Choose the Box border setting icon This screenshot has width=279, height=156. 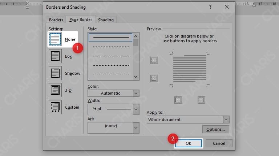click(x=55, y=56)
